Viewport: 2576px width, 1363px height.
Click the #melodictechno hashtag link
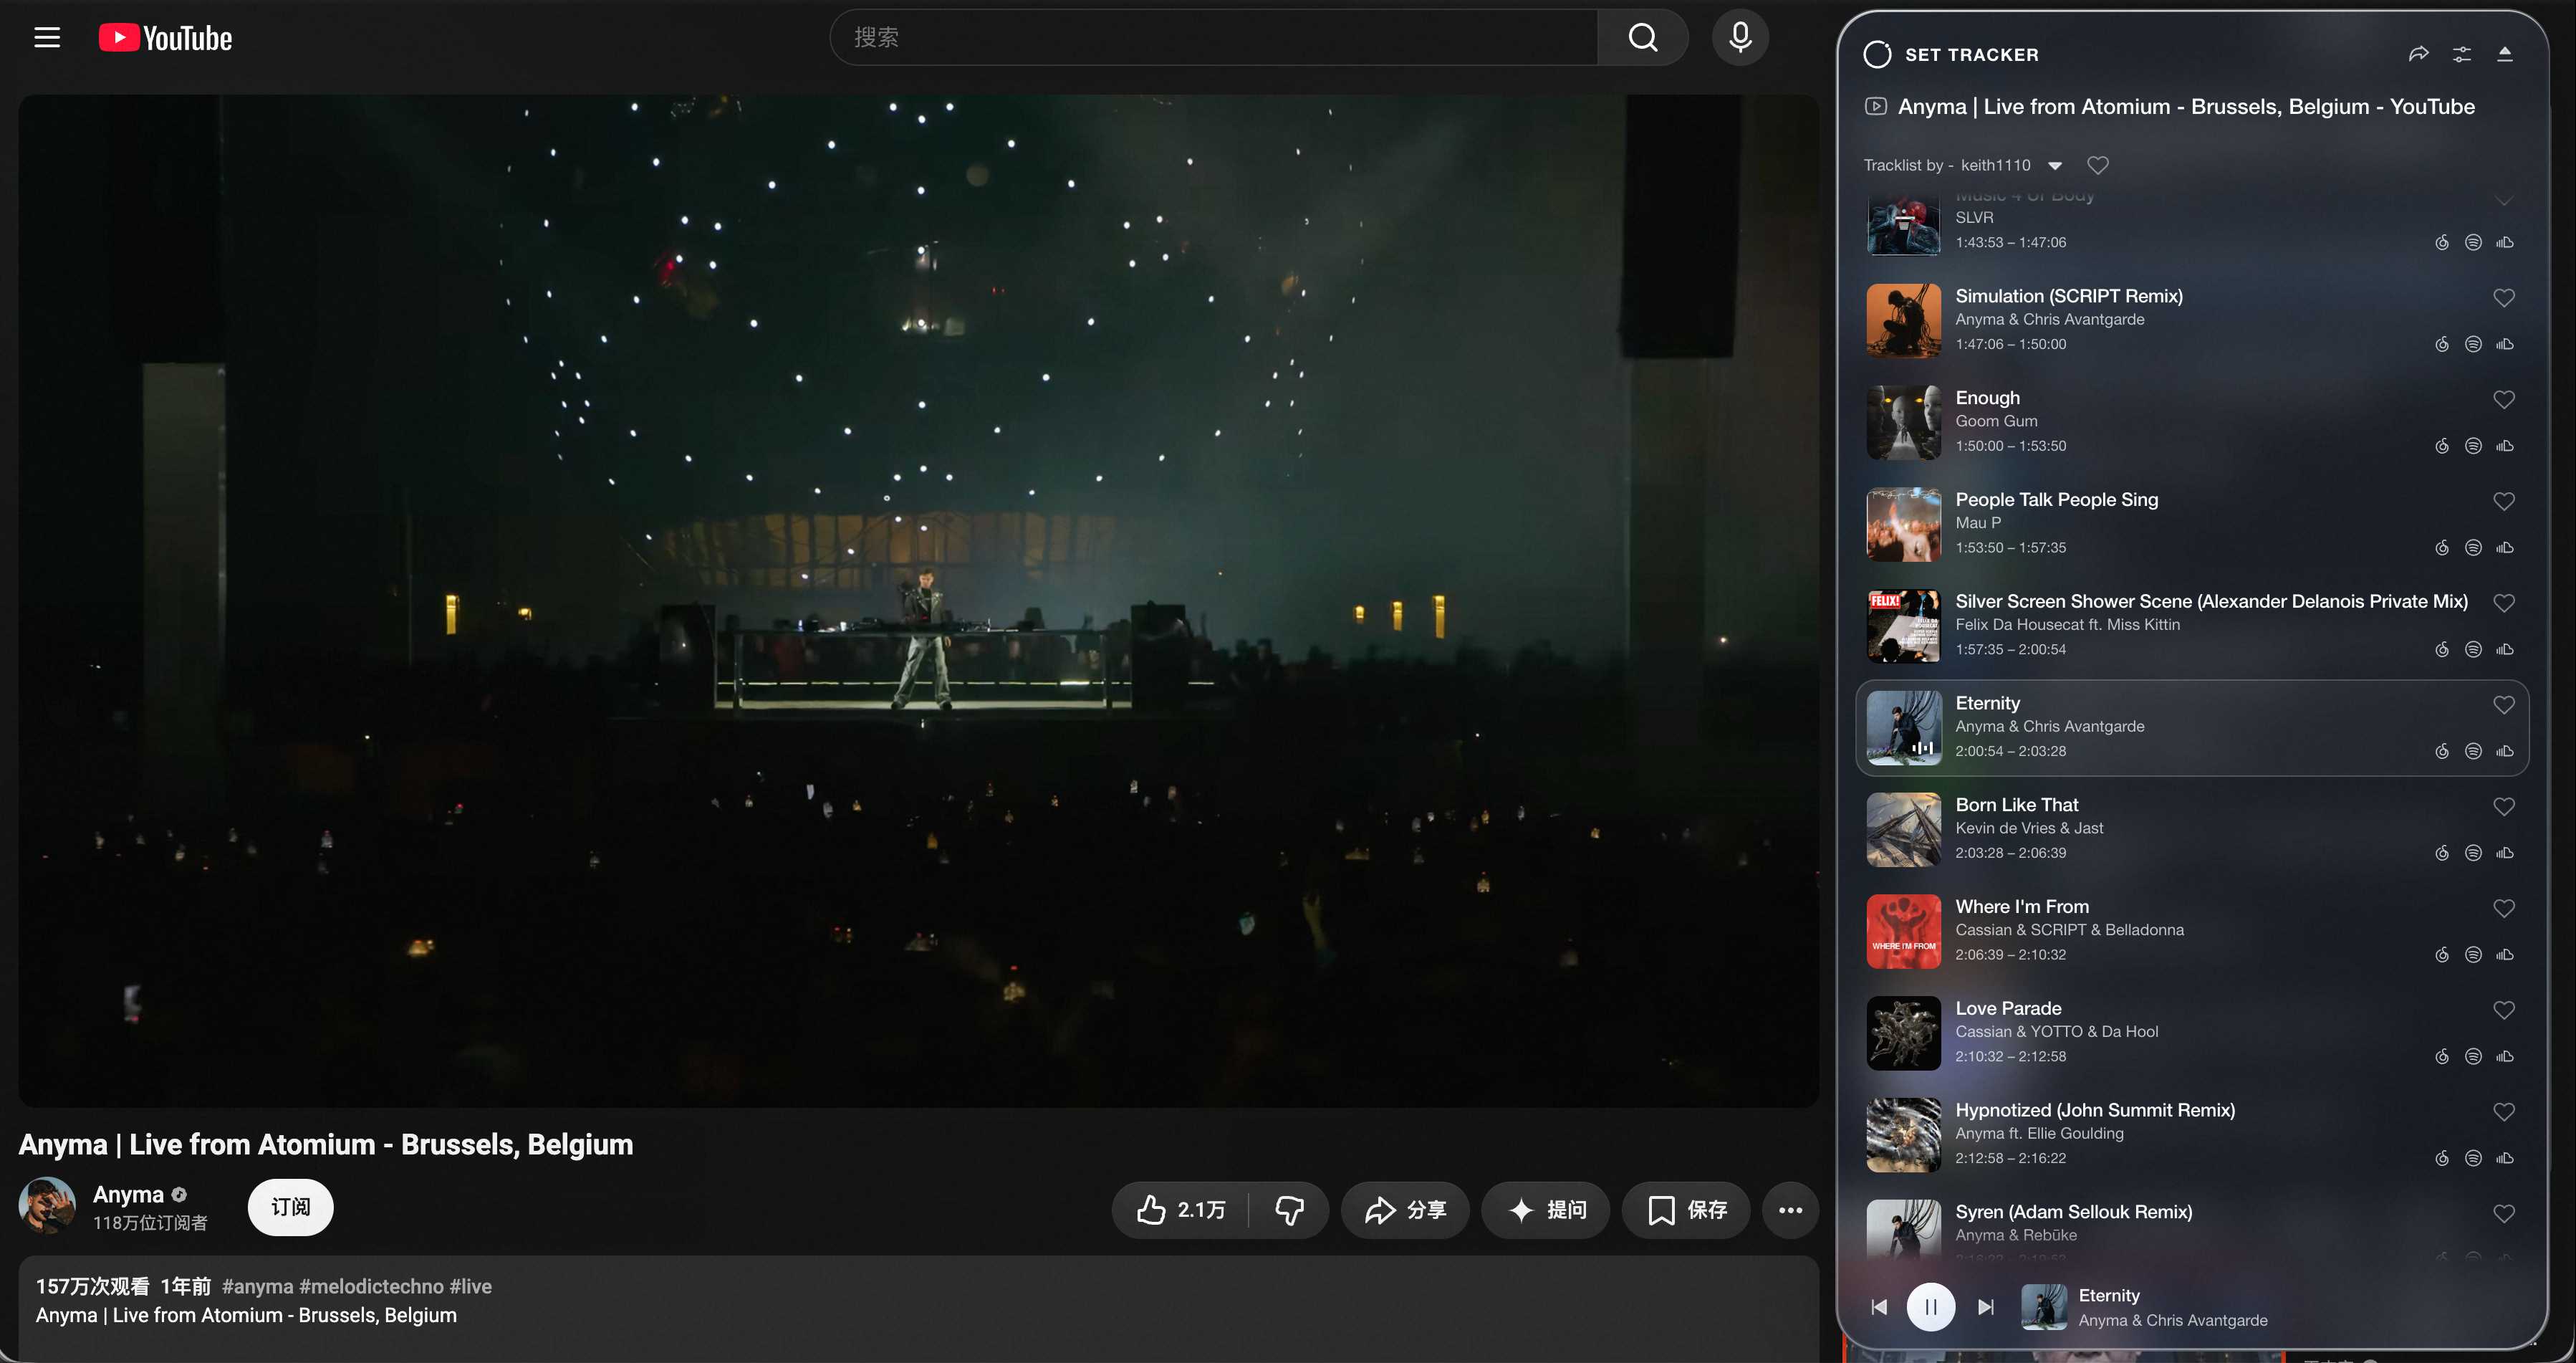[x=371, y=1286]
